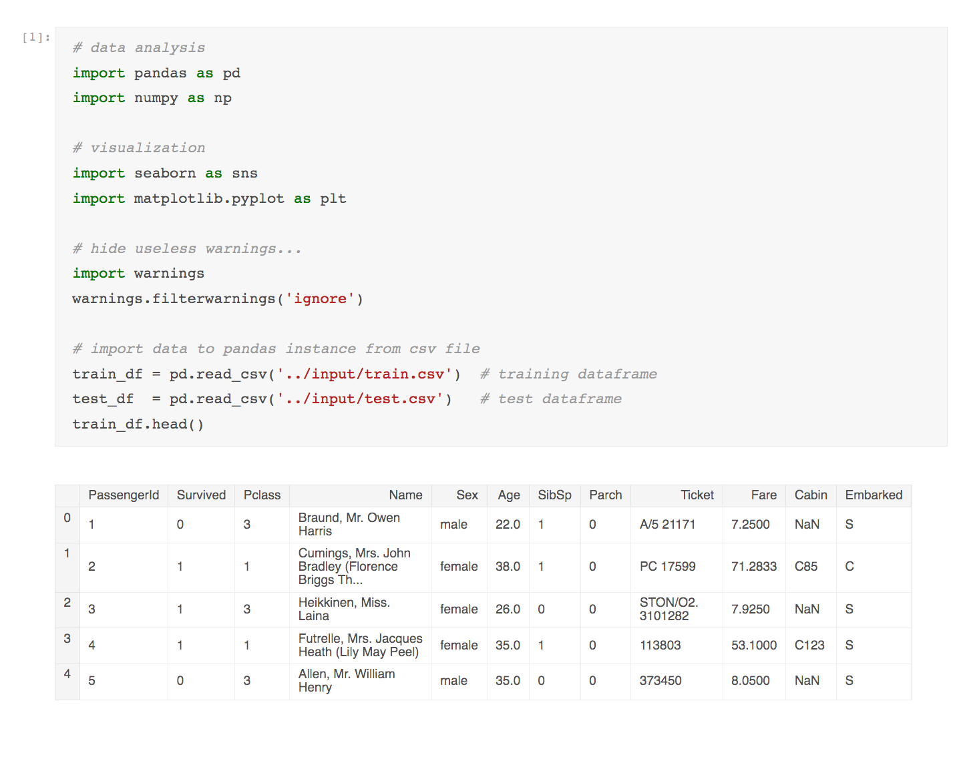Click the name 'Futrelle, Mrs. Jacques Heath'
Viewport: 963px width, 761px height.
(x=361, y=646)
